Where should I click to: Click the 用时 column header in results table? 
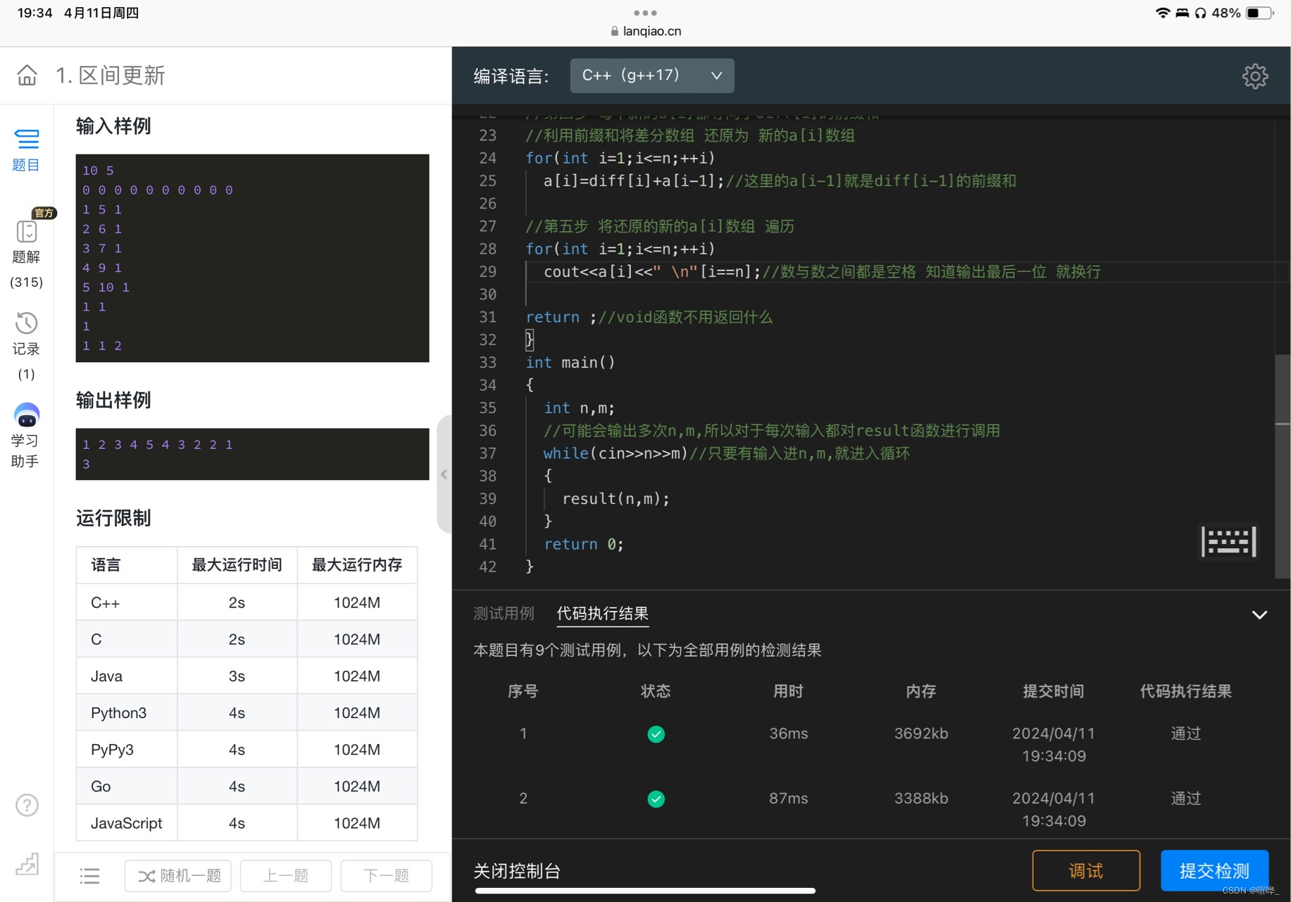[788, 691]
